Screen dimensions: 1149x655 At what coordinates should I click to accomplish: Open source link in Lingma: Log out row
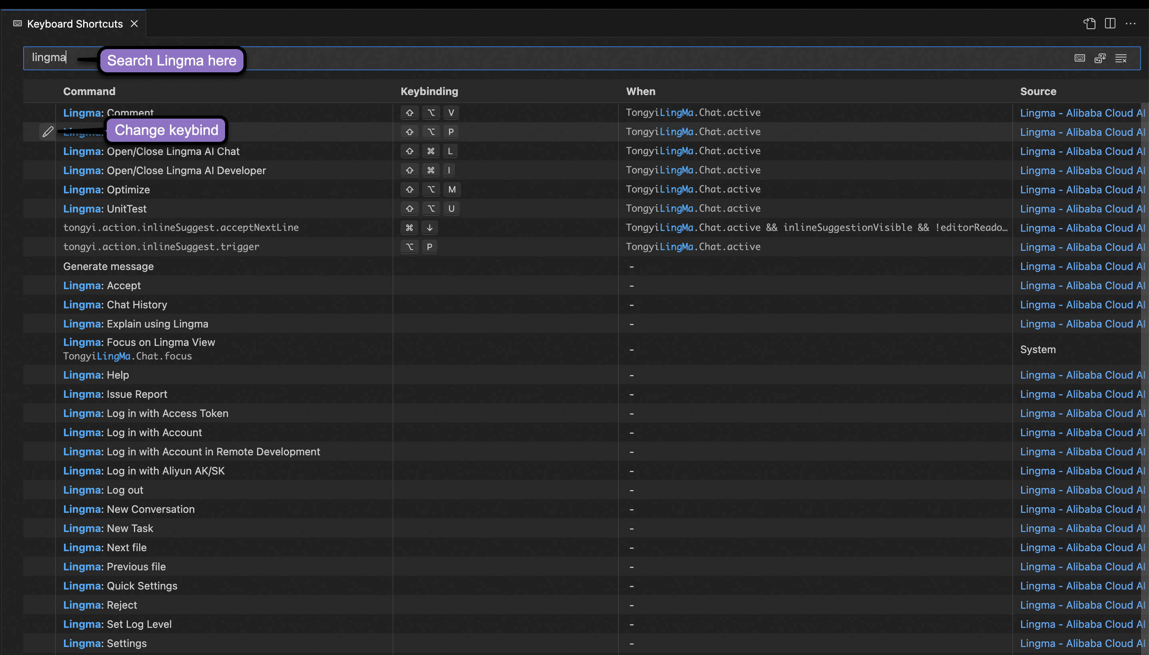click(1082, 490)
